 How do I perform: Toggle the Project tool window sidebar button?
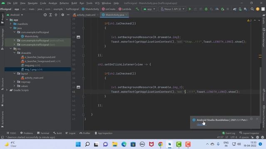[2, 19]
